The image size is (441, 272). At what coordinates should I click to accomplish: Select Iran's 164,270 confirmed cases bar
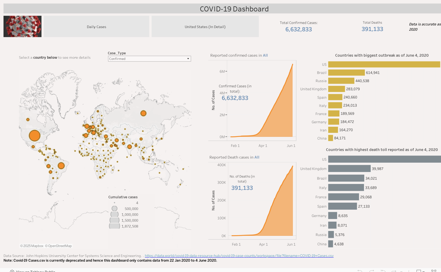(333, 130)
